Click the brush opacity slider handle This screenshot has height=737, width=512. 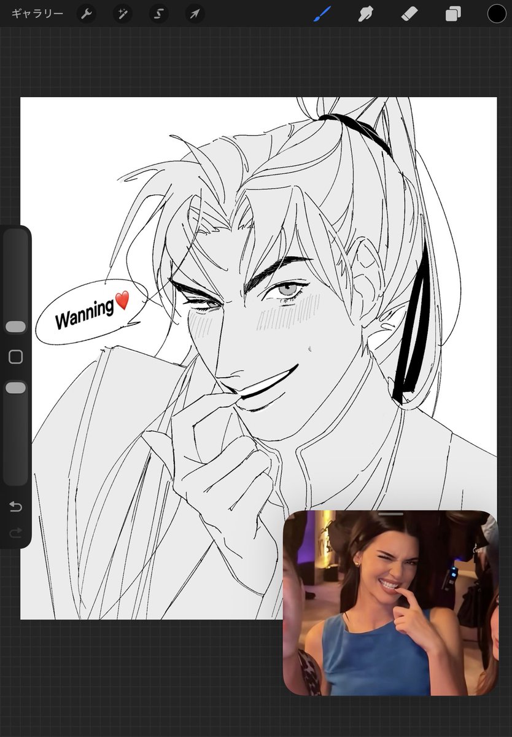click(x=15, y=388)
